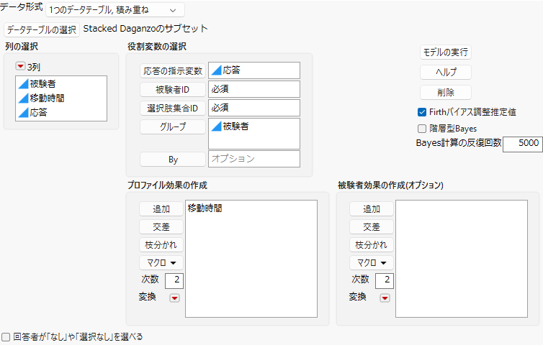The height and width of the screenshot is (345, 543).
Task: Select 移動時間 in the profile effects list
Action: click(205, 208)
